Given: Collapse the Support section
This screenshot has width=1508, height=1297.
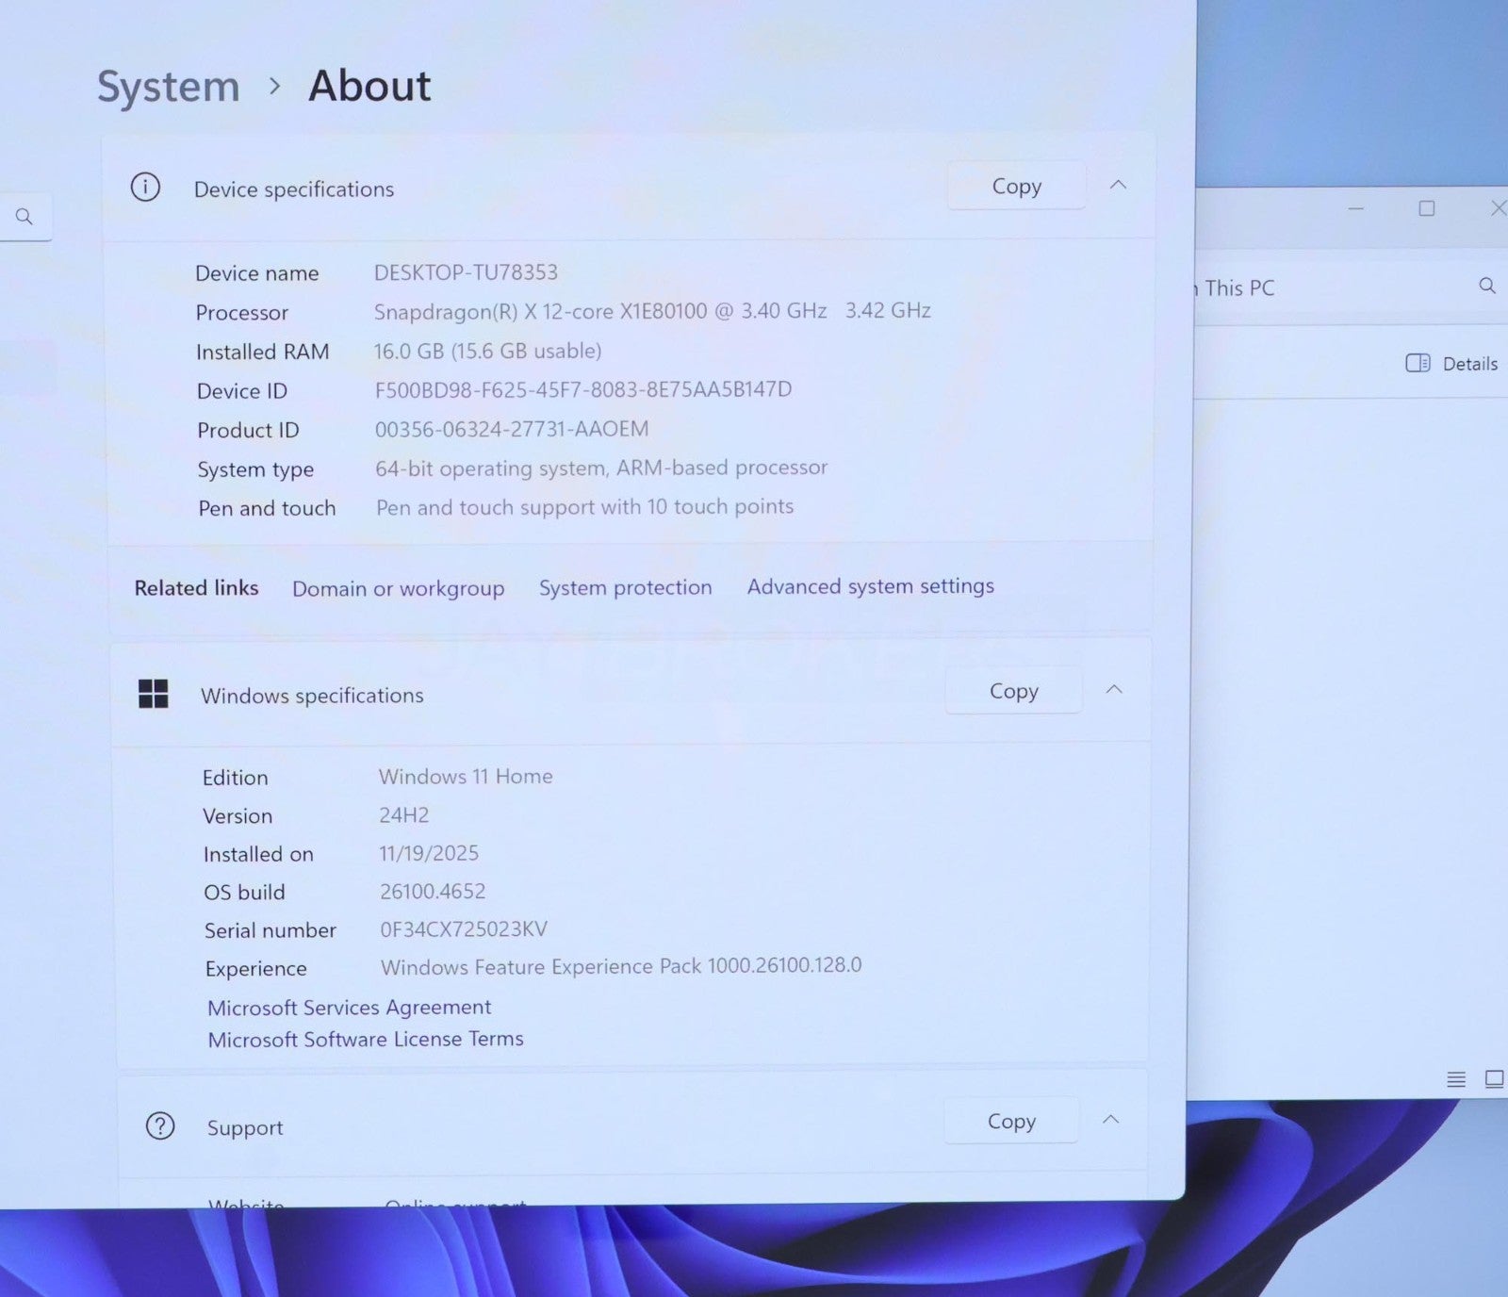Looking at the screenshot, I should point(1111,1120).
